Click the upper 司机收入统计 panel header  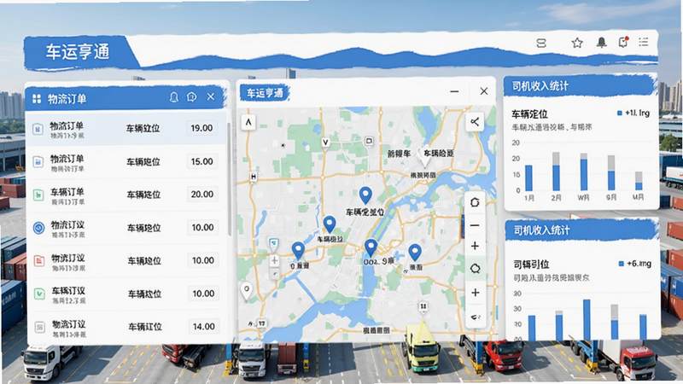coord(581,86)
